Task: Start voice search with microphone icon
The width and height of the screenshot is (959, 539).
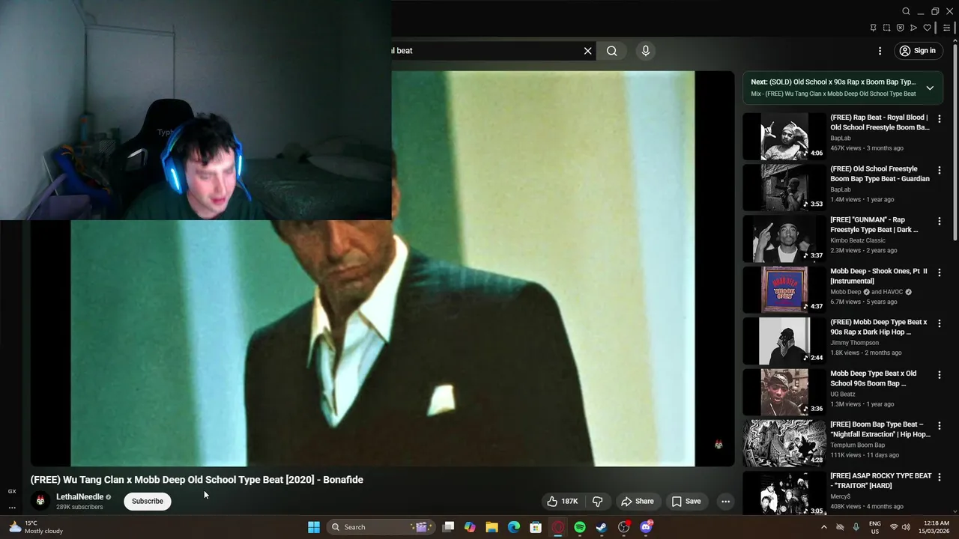Action: point(646,51)
